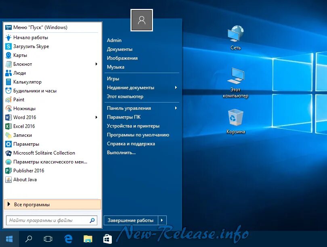
Task: Open Task View on the taskbar
Action: (x=48, y=239)
